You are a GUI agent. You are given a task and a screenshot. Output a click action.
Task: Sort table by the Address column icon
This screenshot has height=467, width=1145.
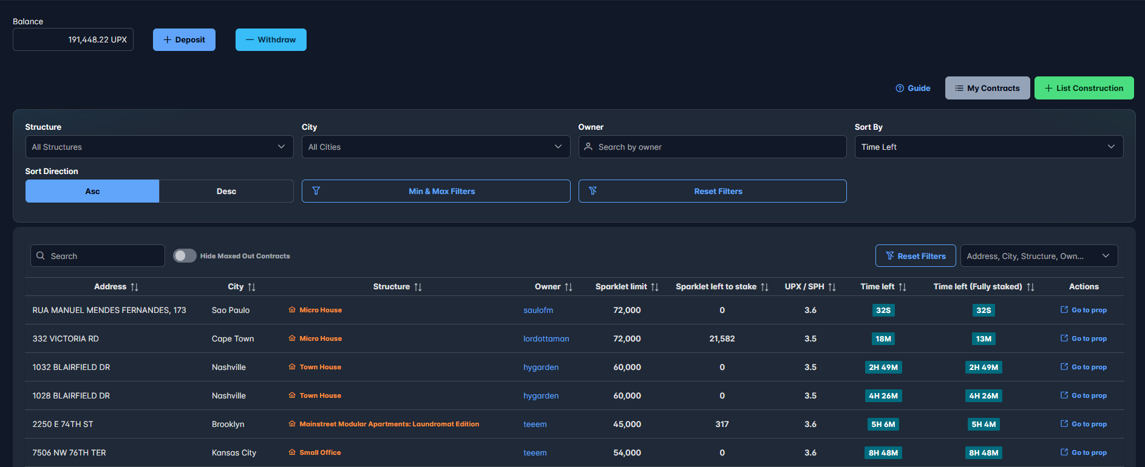point(134,287)
